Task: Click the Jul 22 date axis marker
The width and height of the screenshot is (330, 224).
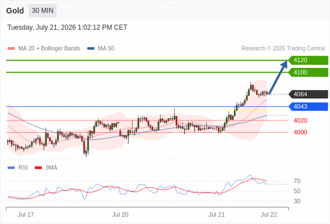Action: click(x=269, y=214)
